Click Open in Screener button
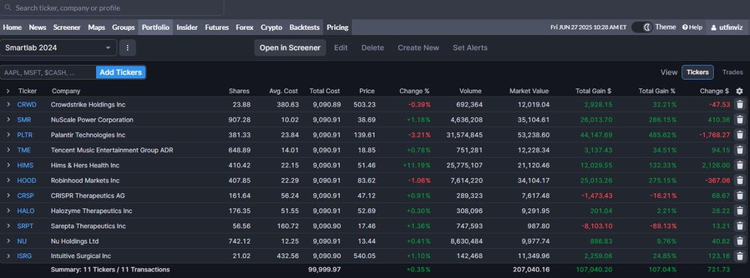 (290, 48)
